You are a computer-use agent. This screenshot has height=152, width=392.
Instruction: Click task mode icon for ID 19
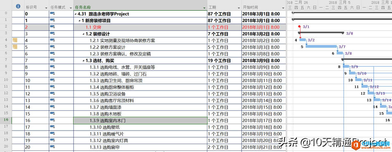click(x=53, y=140)
